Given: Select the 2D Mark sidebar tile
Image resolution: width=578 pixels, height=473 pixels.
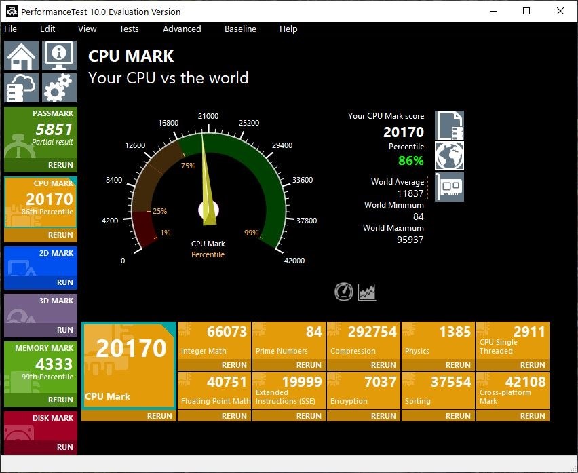Looking at the screenshot, I should (41, 261).
